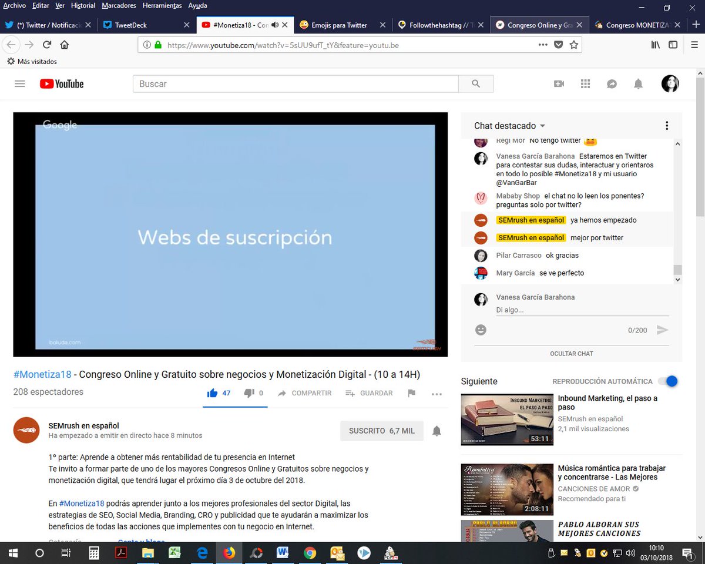The image size is (705, 564).
Task: Mute the sound icon on the #Monetiza18 tab
Action: coord(274,25)
